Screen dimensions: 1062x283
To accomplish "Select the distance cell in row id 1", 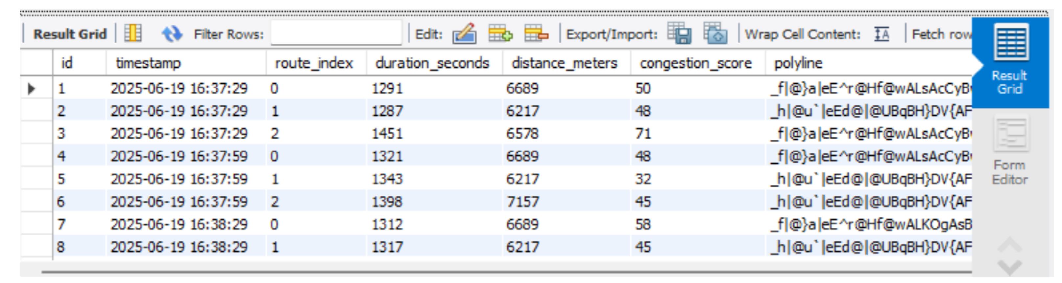I will (x=567, y=88).
